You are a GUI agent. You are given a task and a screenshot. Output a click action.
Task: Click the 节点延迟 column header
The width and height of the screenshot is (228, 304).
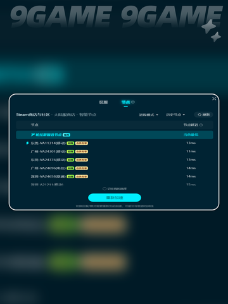pyautogui.click(x=191, y=125)
